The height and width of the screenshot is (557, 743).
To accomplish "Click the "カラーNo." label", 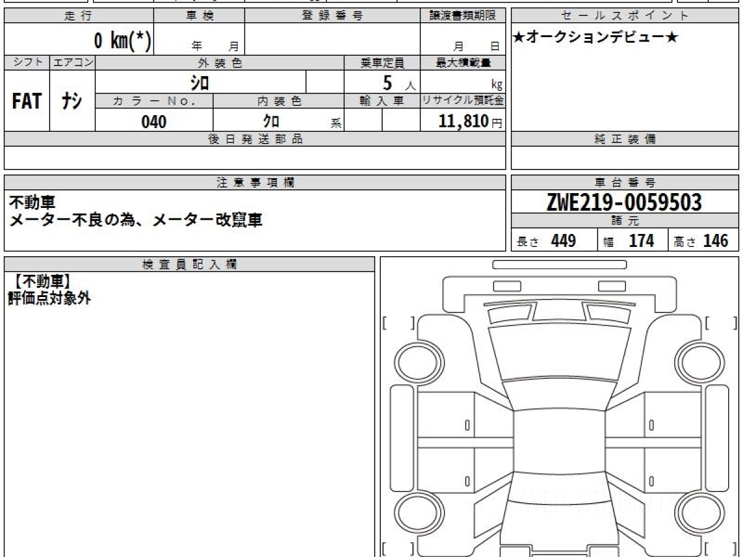I will coord(154,101).
